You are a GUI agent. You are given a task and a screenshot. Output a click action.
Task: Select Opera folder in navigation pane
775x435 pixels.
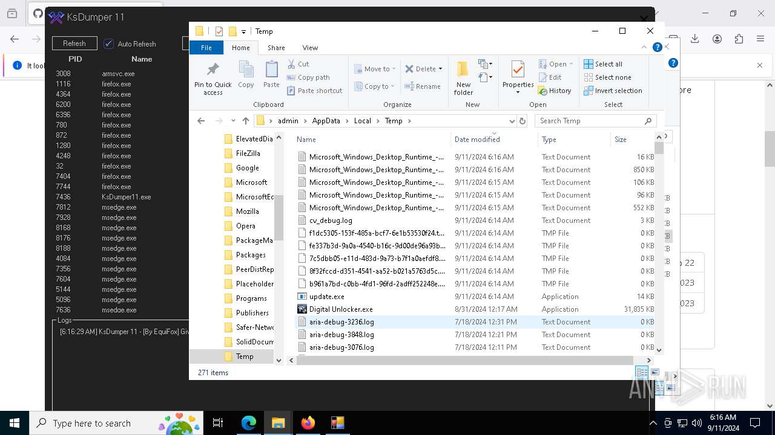click(245, 226)
